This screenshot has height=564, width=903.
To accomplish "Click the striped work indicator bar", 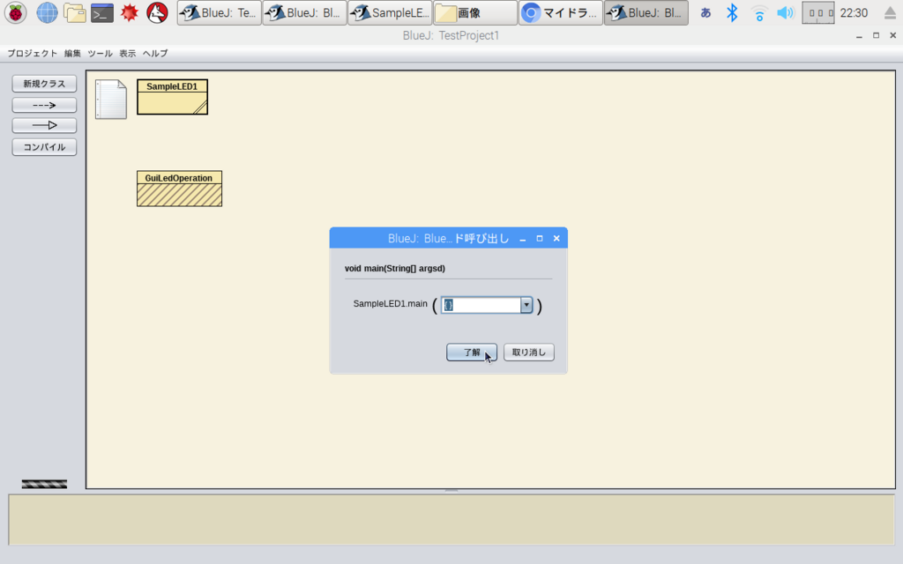I will [44, 484].
